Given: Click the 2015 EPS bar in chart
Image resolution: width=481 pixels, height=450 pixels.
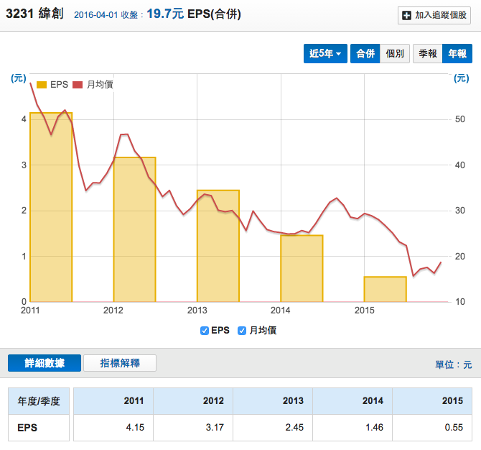Looking at the screenshot, I should pos(385,289).
